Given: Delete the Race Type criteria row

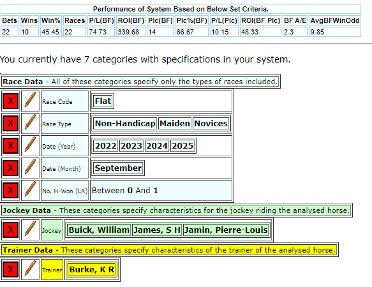Looking at the screenshot, I should tap(11, 123).
